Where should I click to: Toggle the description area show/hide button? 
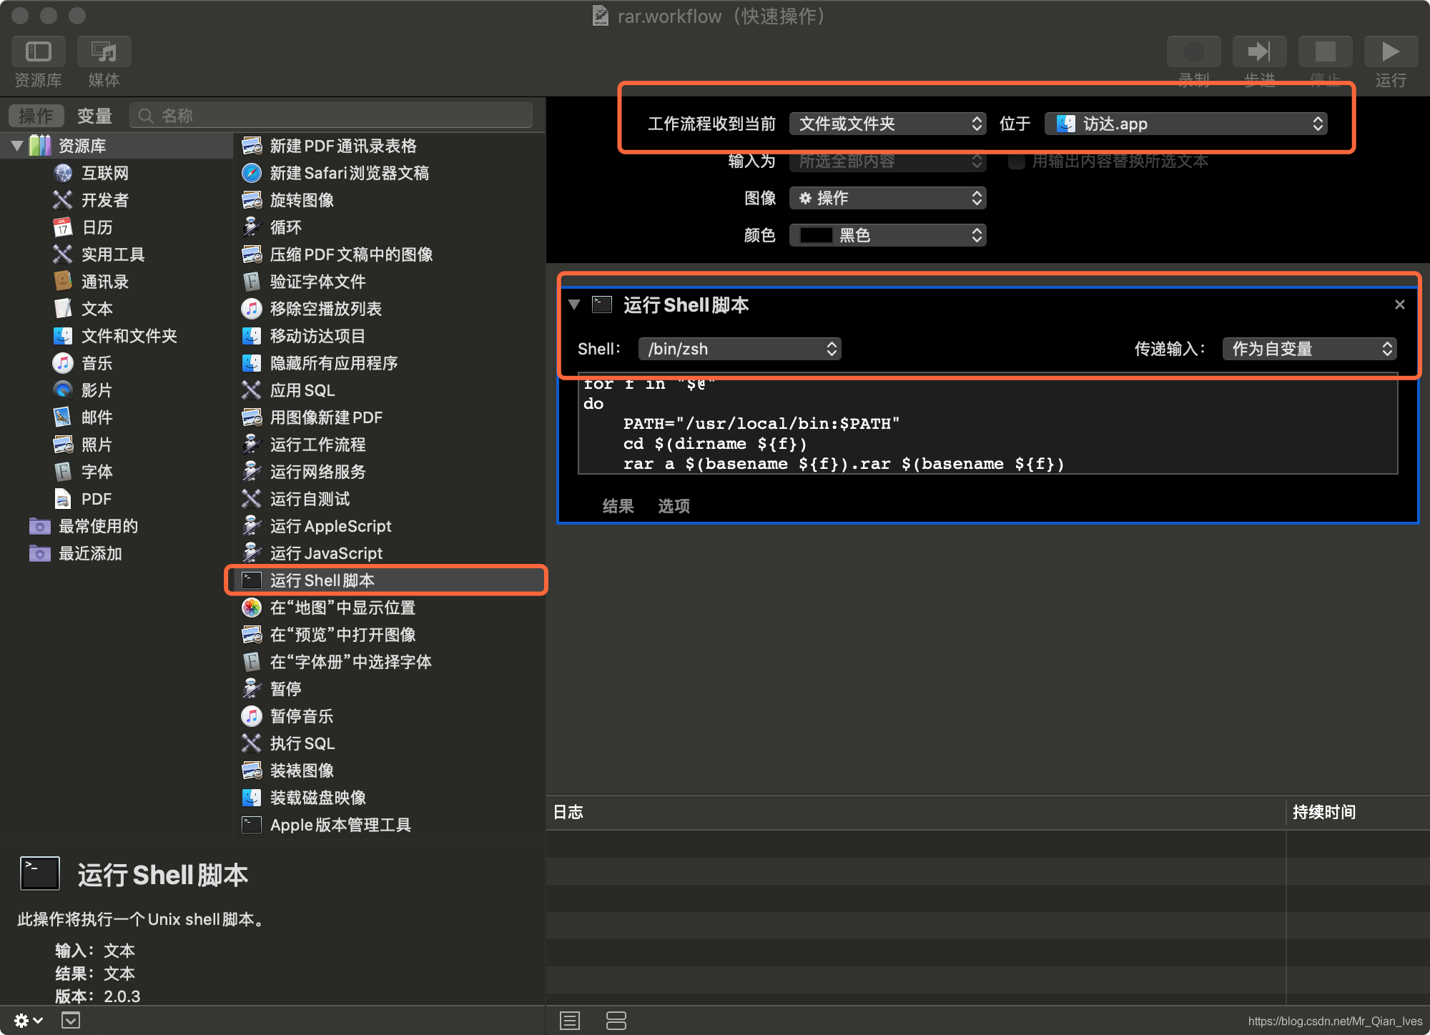(71, 1021)
